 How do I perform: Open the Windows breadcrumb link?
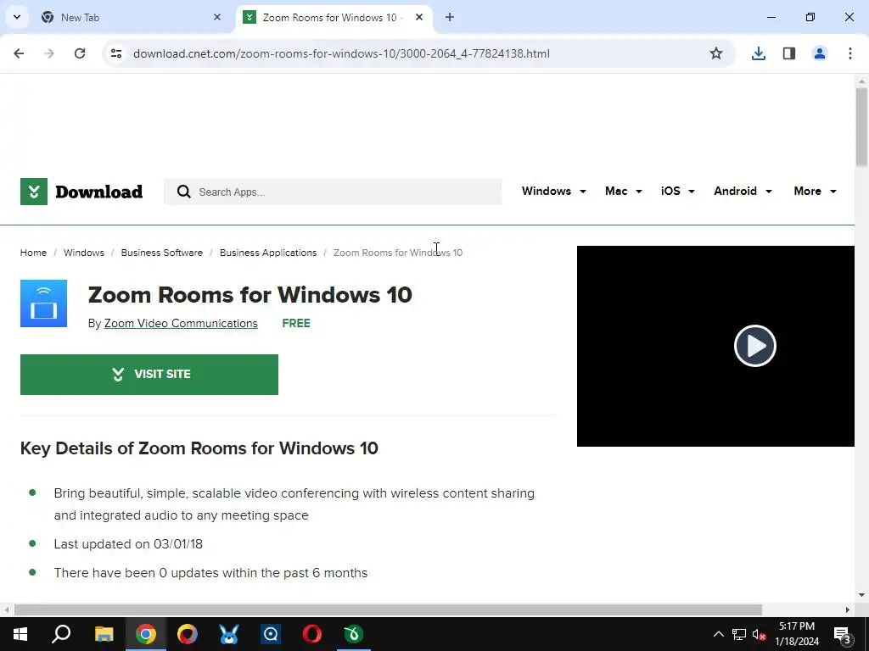[x=84, y=253]
